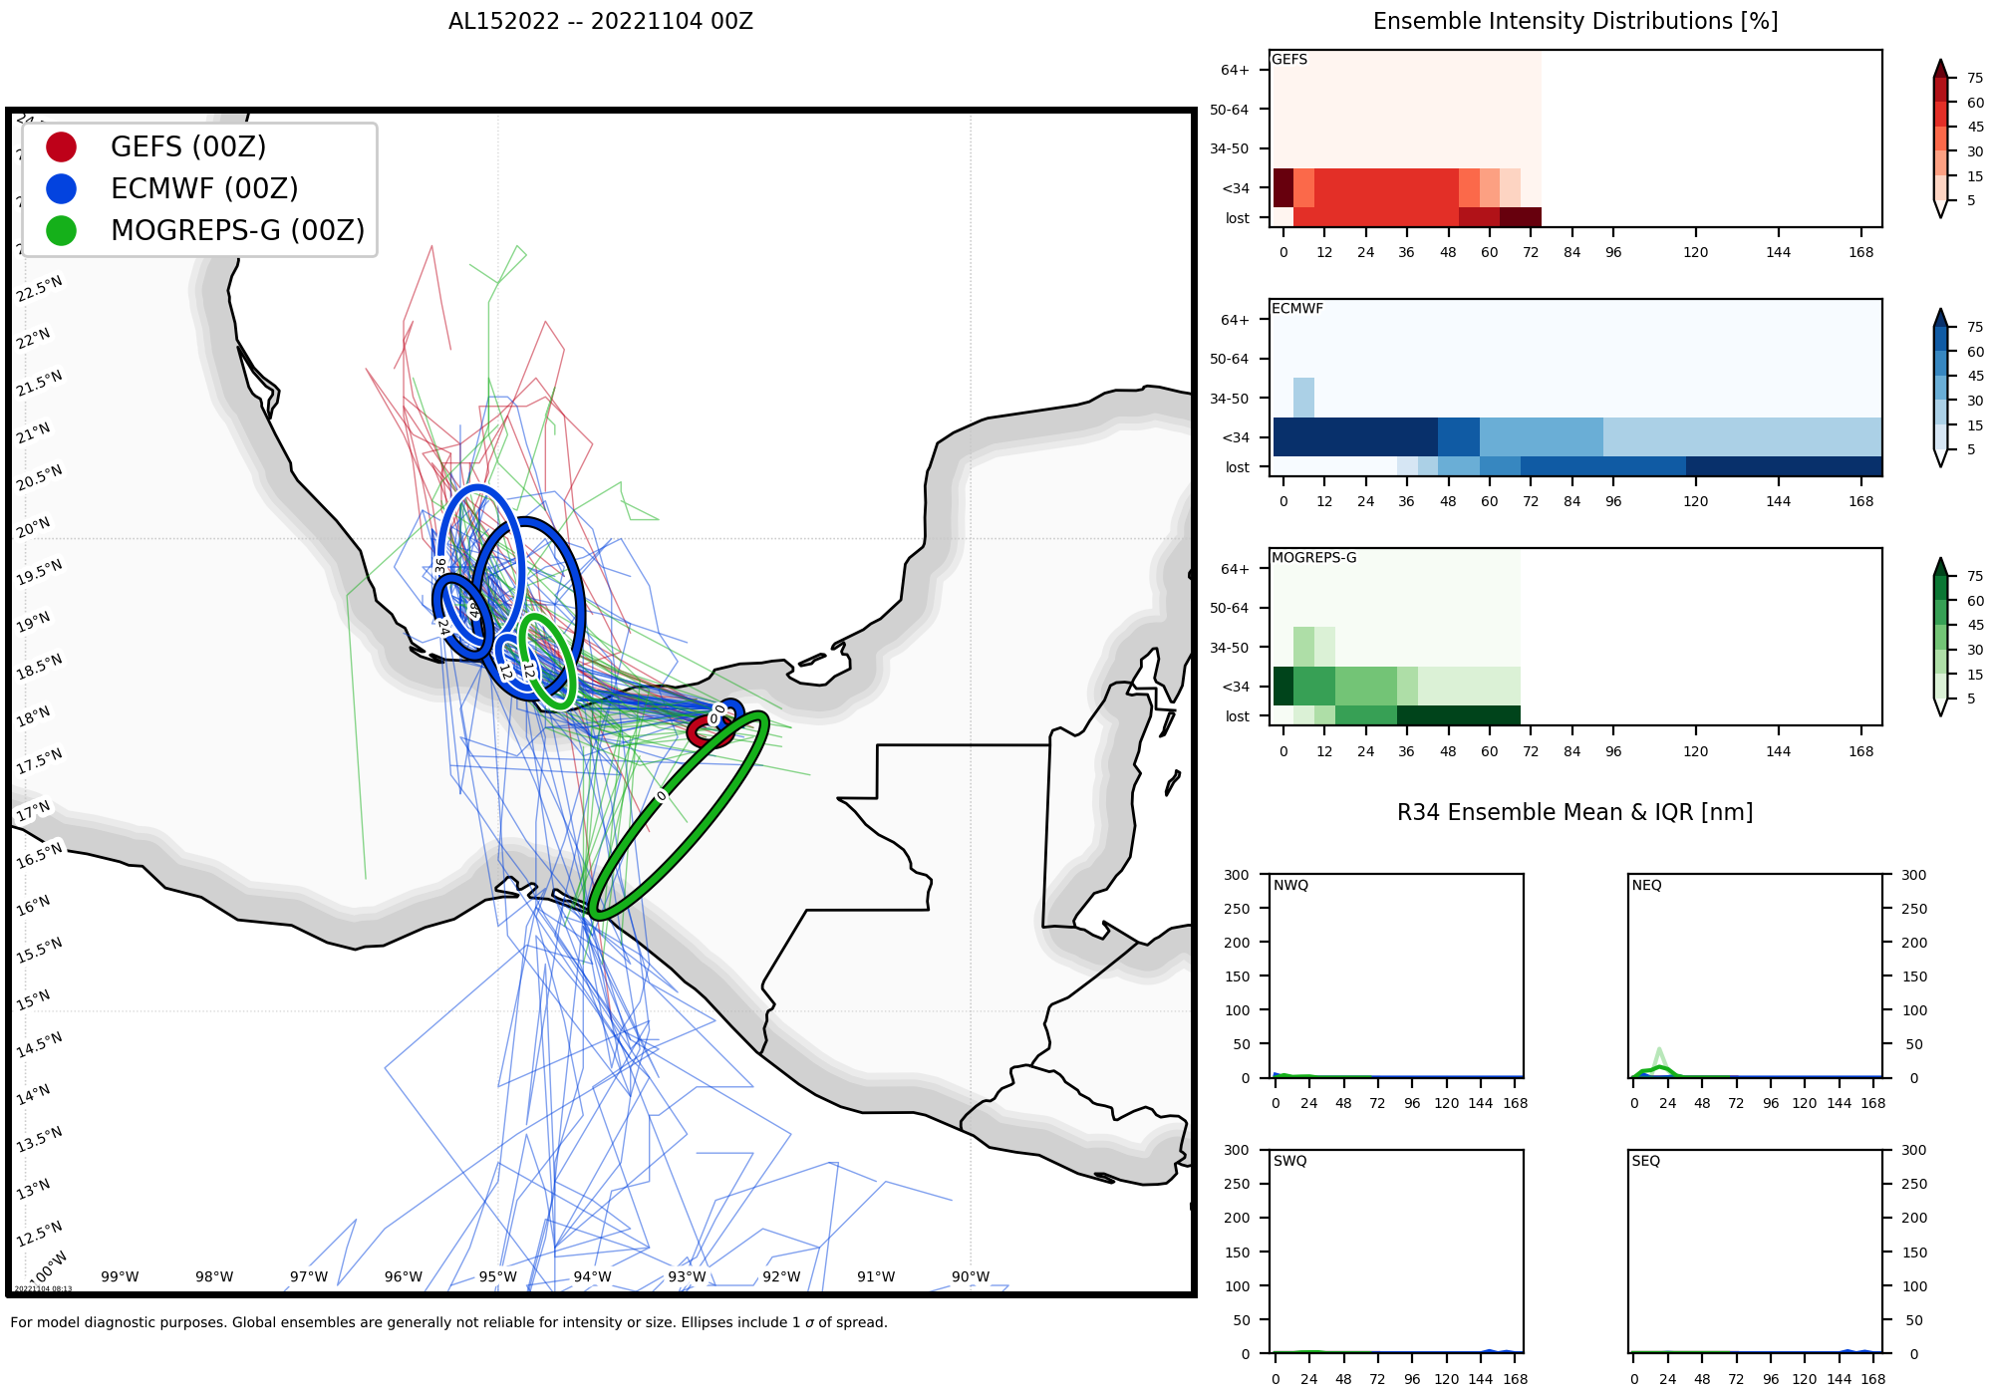Click the GEFS red colorbar
Viewport: 1993px width, 1395px height.
coord(1940,139)
